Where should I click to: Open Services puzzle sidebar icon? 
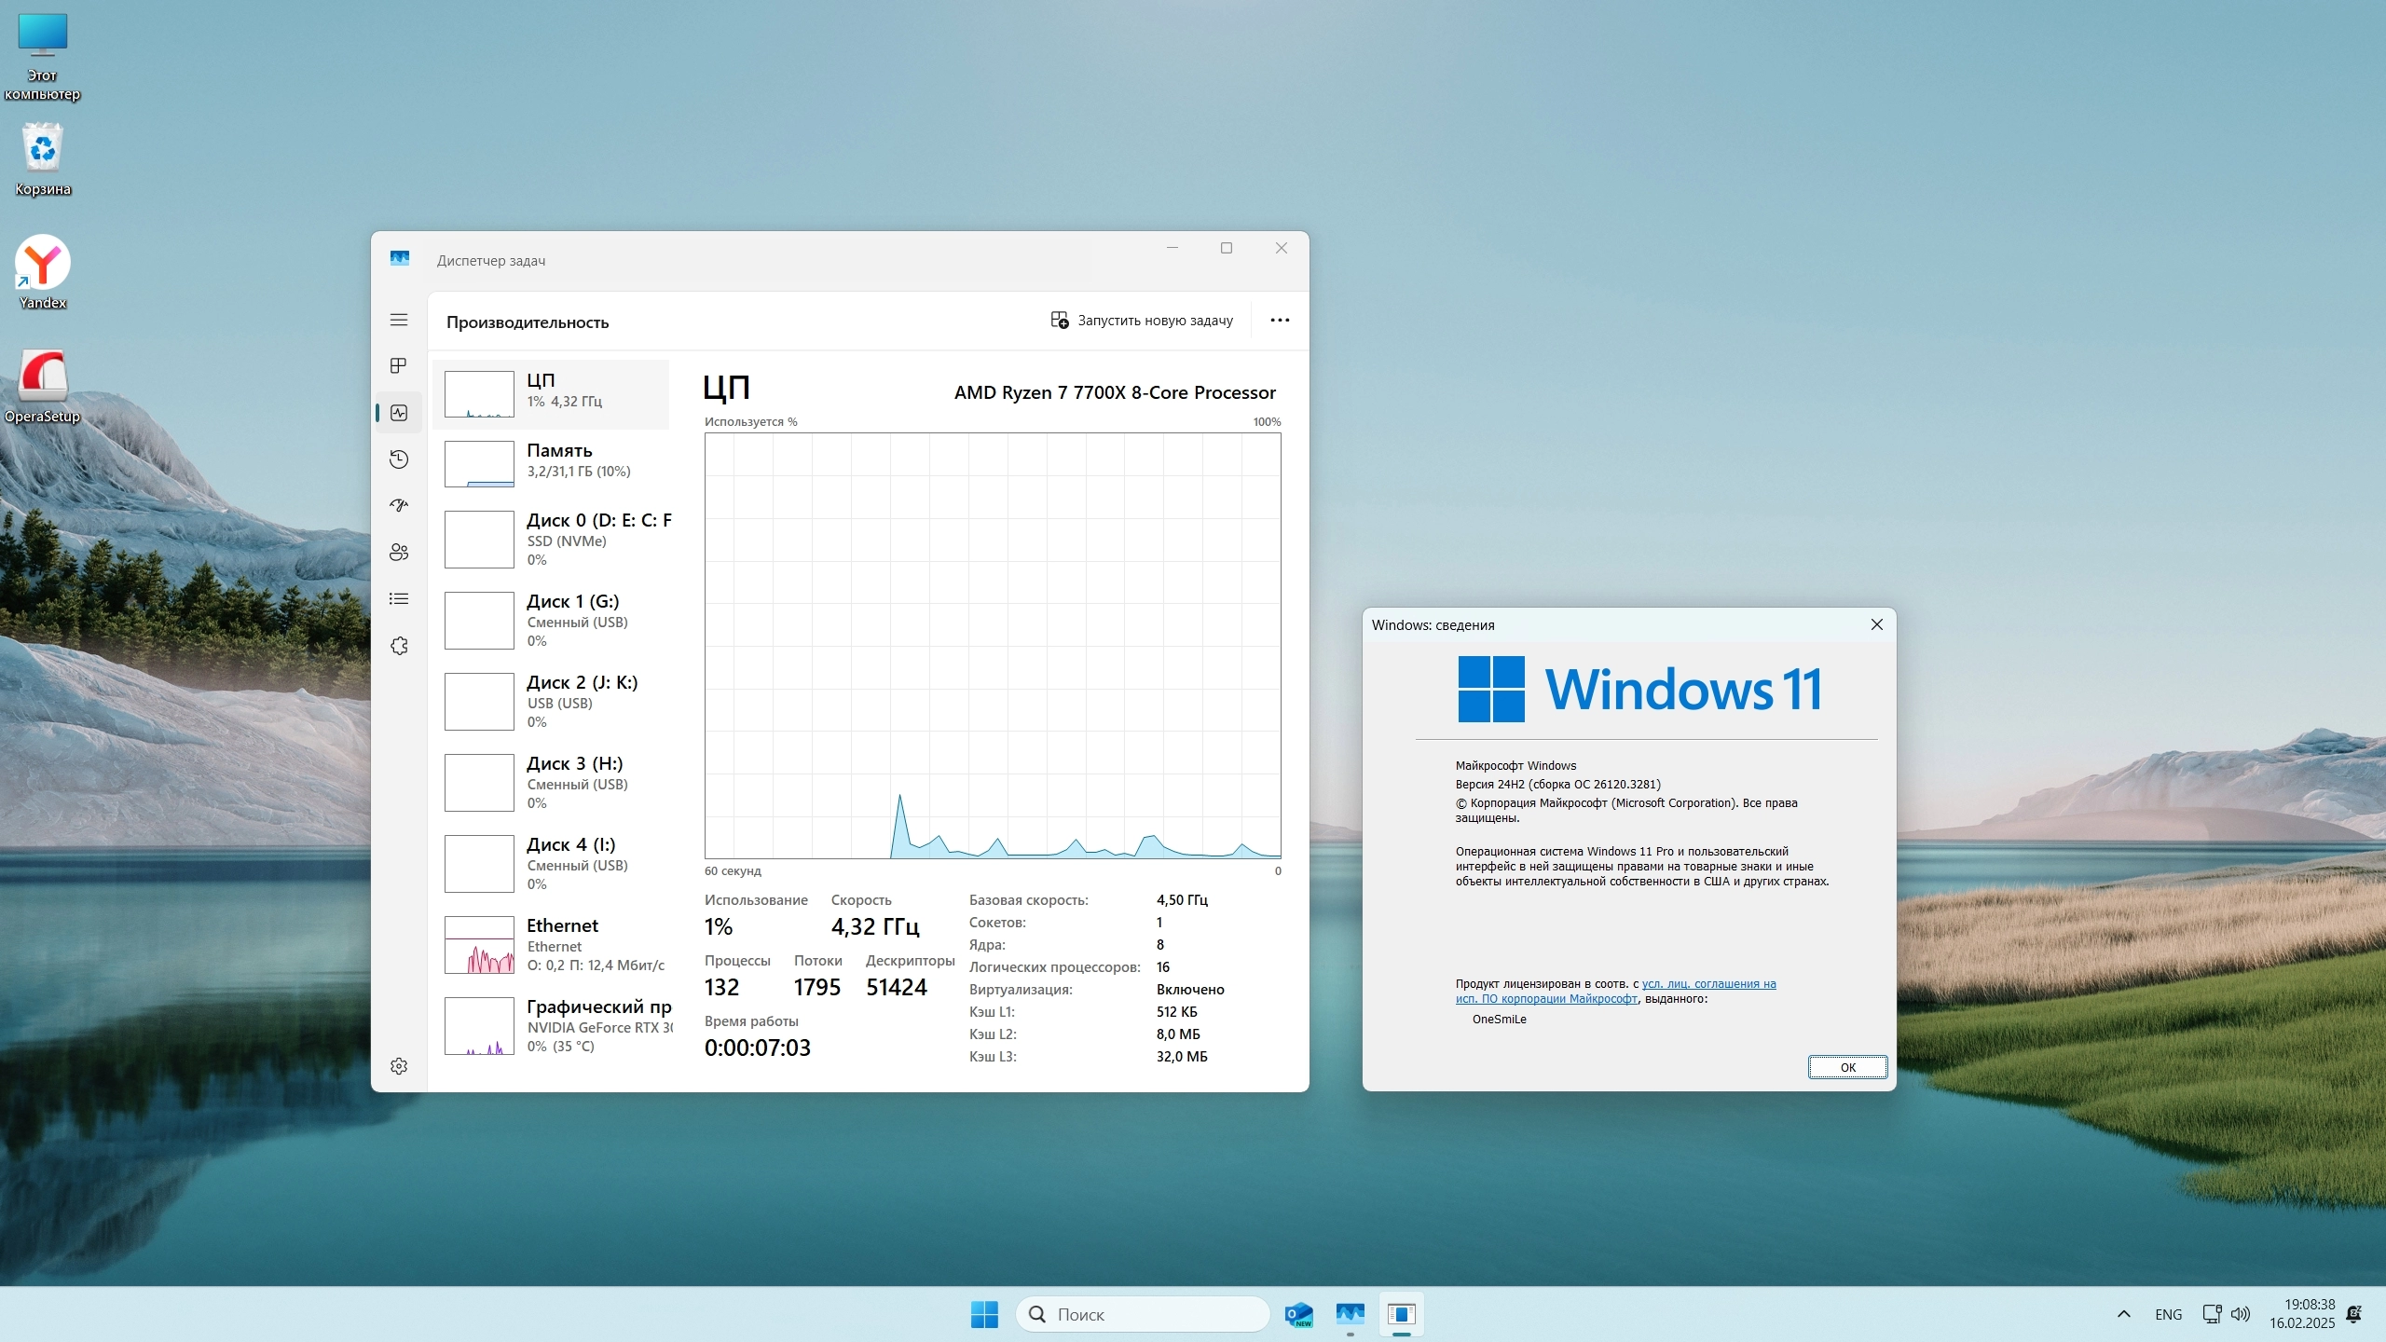(399, 645)
